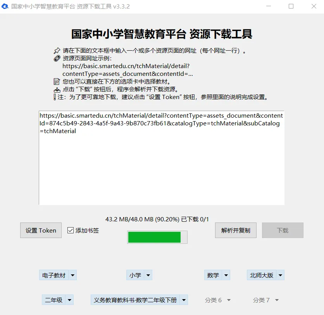
Task: Open the disabled 分类 6 dropdown
Action: coord(218,300)
